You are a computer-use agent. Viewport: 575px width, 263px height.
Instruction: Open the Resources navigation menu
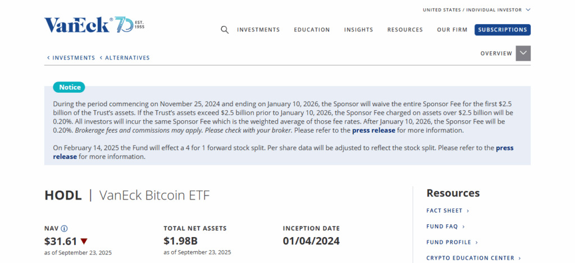tap(405, 30)
